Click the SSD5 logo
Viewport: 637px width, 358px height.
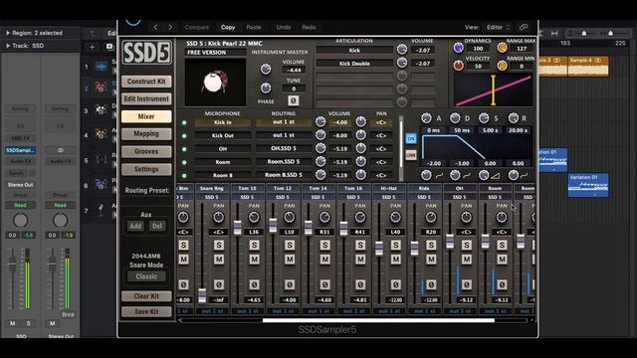point(146,52)
